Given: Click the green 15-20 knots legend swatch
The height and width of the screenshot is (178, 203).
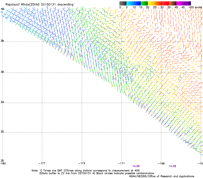Looking at the screenshot, I should pos(144,3).
